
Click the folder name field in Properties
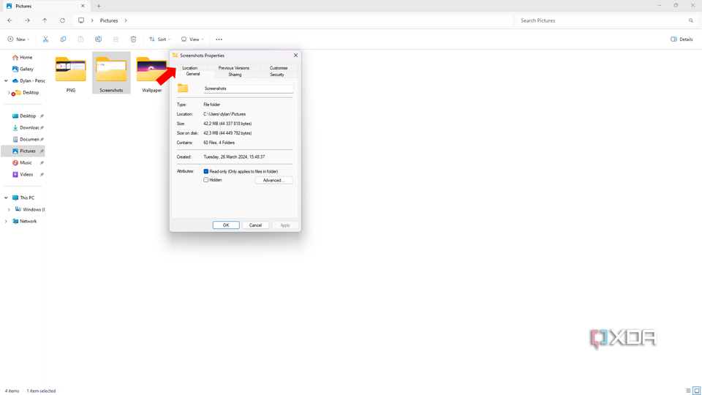tap(248, 89)
